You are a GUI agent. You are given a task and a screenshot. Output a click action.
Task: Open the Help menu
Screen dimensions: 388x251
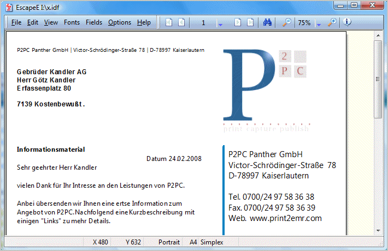[x=144, y=22]
